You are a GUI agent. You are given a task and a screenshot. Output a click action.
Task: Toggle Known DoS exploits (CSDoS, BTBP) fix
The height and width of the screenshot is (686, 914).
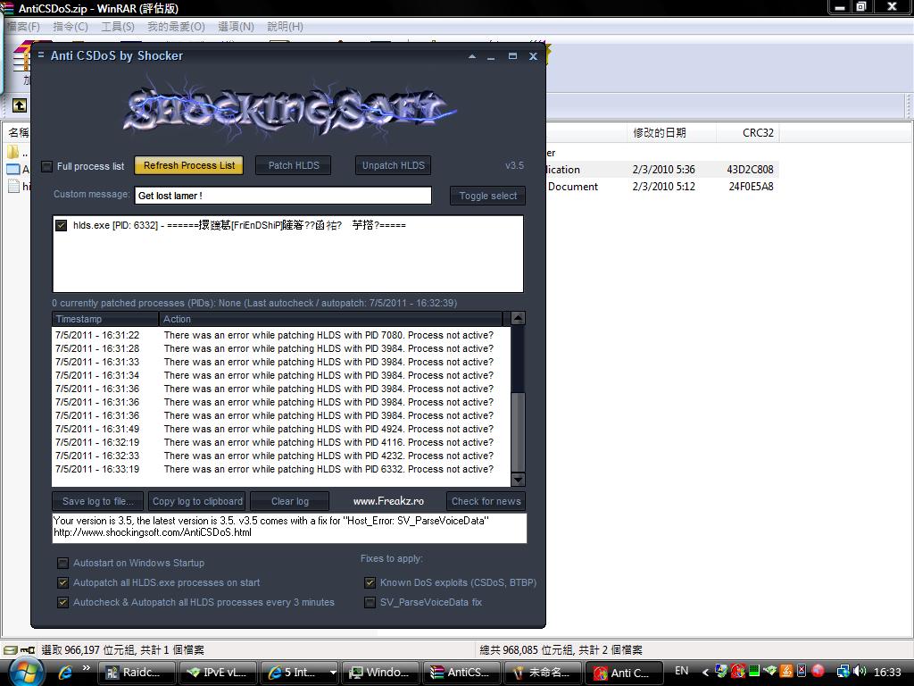click(370, 582)
